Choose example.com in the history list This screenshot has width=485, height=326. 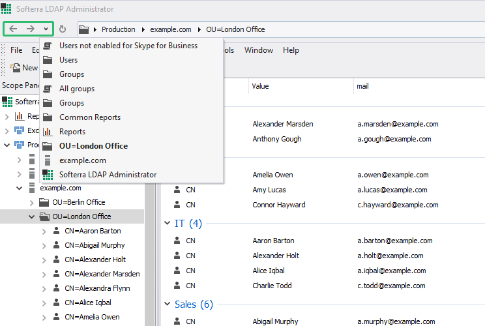click(132, 160)
